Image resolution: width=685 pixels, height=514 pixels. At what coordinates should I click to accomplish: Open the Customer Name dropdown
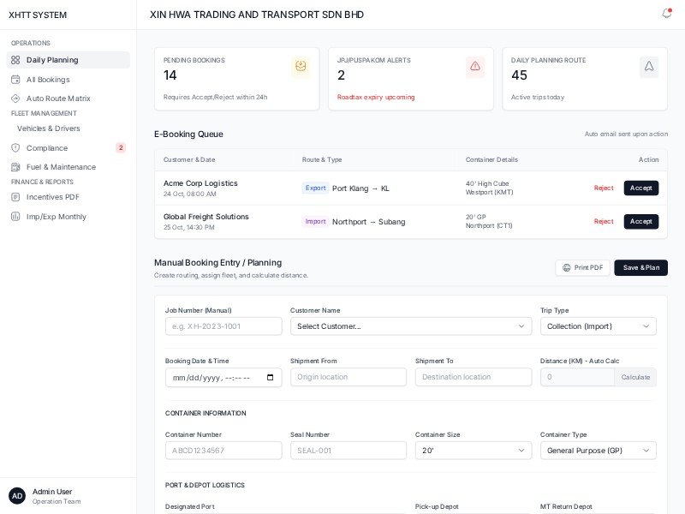point(411,326)
